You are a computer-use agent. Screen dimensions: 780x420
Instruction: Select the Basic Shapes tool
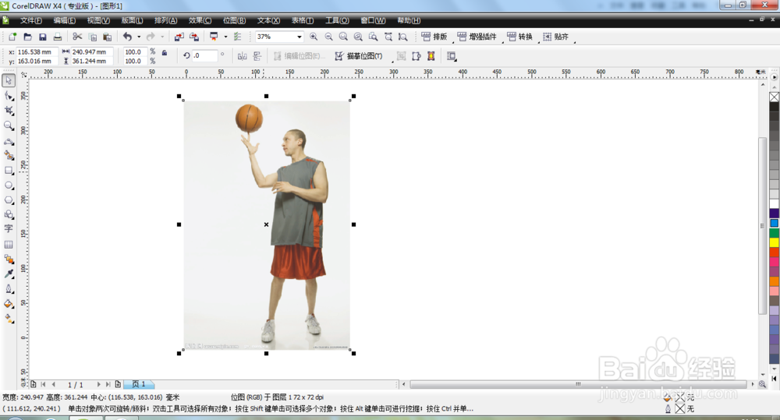(x=9, y=215)
